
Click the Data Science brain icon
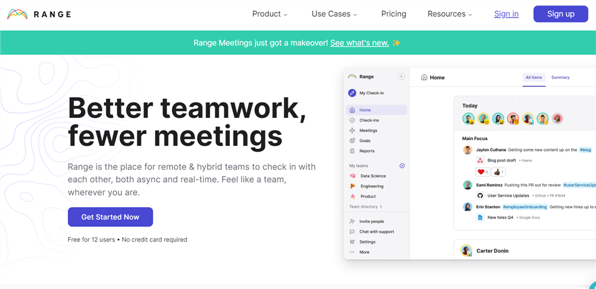coord(352,176)
